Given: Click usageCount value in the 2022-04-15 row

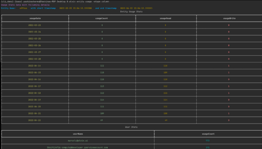Looking at the screenshot, I should tap(102, 73).
